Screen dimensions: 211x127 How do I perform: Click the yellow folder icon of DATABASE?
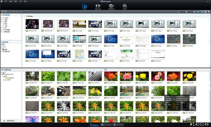click(6, 78)
